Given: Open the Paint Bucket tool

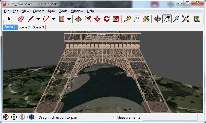Looking at the screenshot, I should (146, 19).
